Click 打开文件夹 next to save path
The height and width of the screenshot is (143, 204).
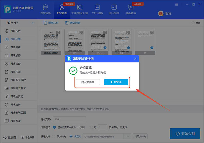tap(140, 136)
